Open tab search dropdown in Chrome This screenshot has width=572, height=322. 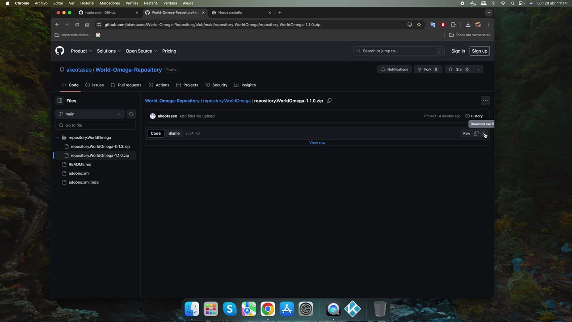tap(488, 13)
